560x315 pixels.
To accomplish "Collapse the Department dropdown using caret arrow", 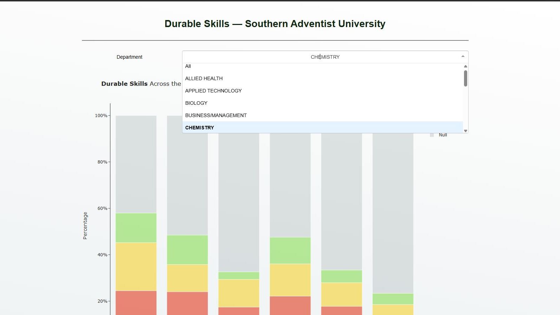I will coord(463,57).
